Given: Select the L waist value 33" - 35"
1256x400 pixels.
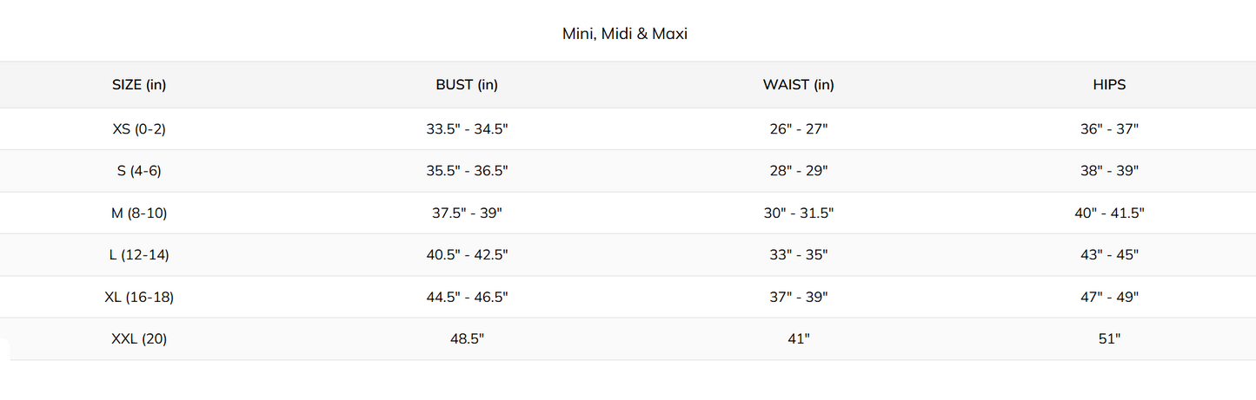Looking at the screenshot, I should [x=798, y=255].
